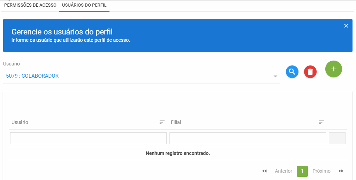Switch to Permissões de Acesso tab
This screenshot has height=180, width=356.
(x=30, y=5)
